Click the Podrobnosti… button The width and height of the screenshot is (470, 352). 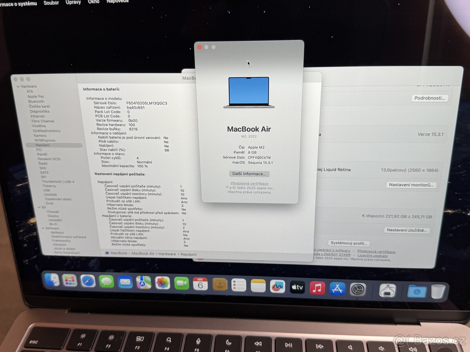(x=430, y=98)
